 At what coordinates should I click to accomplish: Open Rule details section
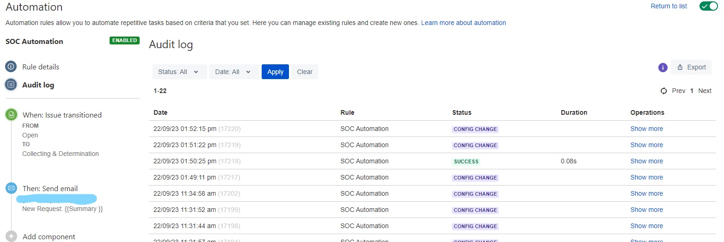point(41,67)
